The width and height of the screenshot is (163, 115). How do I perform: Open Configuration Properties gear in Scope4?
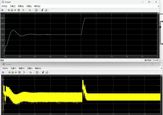click(x=2, y=10)
